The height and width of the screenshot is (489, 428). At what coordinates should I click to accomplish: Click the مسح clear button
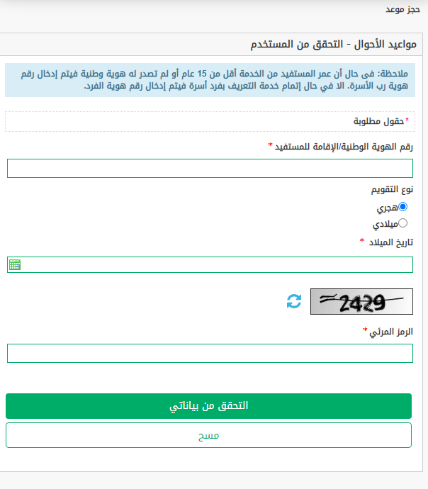(208, 435)
